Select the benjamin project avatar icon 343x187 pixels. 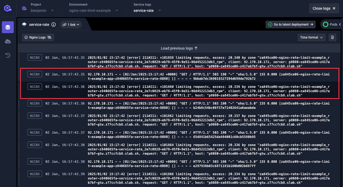24,8
